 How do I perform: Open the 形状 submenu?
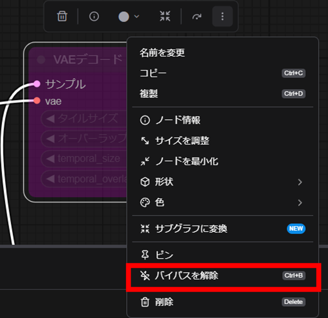point(223,182)
